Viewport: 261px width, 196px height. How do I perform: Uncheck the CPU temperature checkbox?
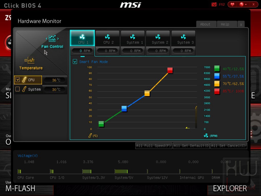[18, 80]
